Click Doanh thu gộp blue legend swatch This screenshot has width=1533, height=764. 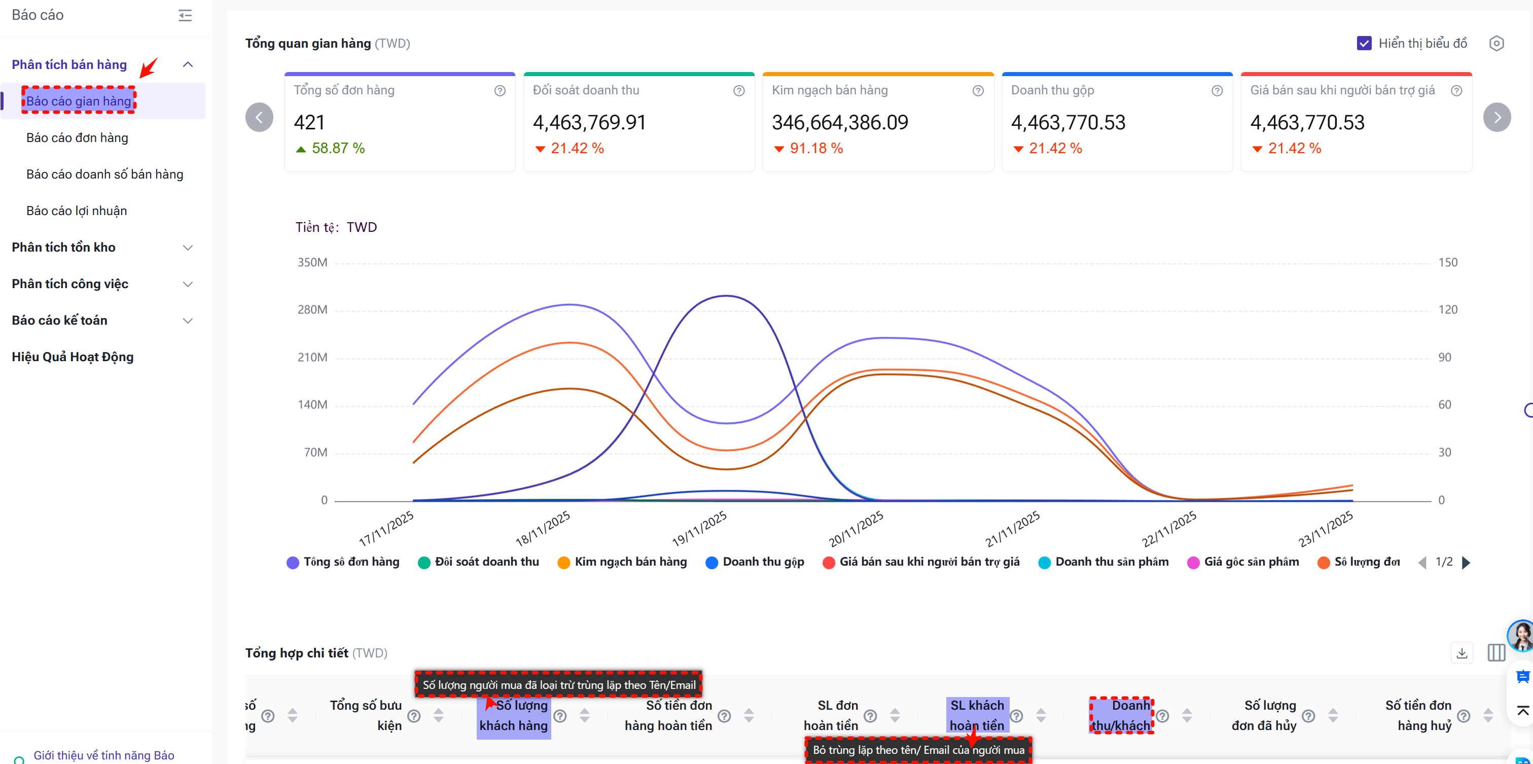pos(711,563)
